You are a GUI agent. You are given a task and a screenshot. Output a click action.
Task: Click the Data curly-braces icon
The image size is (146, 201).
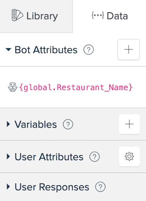pyautogui.click(x=98, y=15)
